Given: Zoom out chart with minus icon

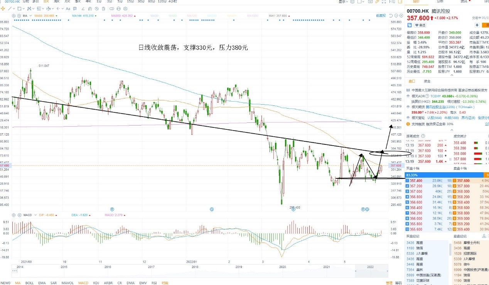Looking at the screenshot, I should click(396, 16).
